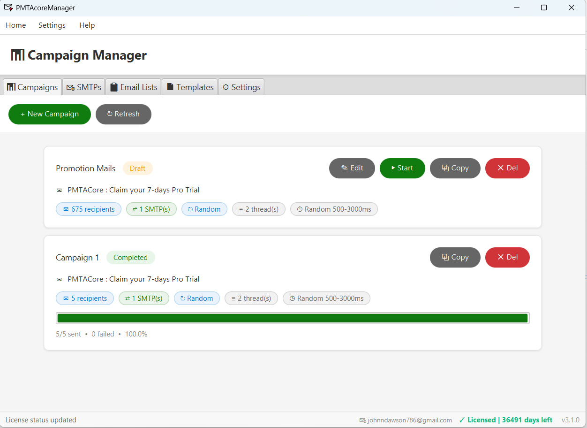Image resolution: width=587 pixels, height=428 pixels.
Task: Edit the Promotion Mails campaign
Action: [352, 168]
